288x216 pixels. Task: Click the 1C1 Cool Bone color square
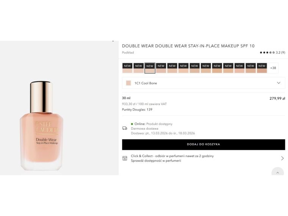(x=128, y=83)
